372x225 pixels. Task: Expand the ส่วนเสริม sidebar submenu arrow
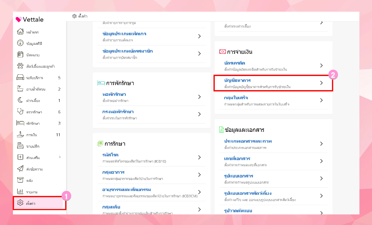(60, 157)
